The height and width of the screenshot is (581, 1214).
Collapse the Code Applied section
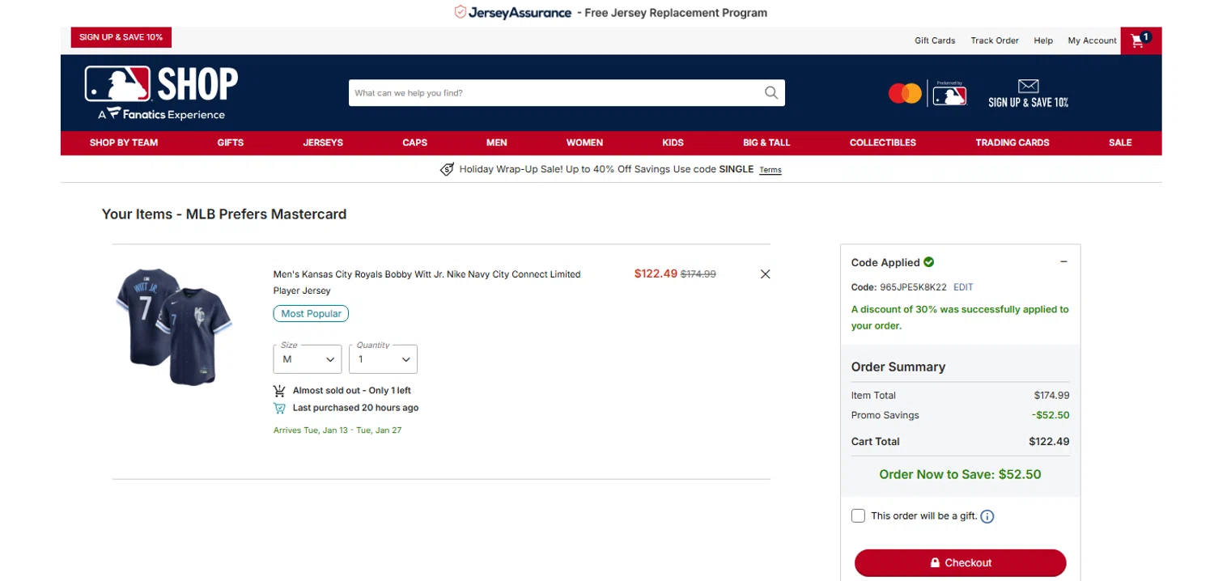(1063, 262)
